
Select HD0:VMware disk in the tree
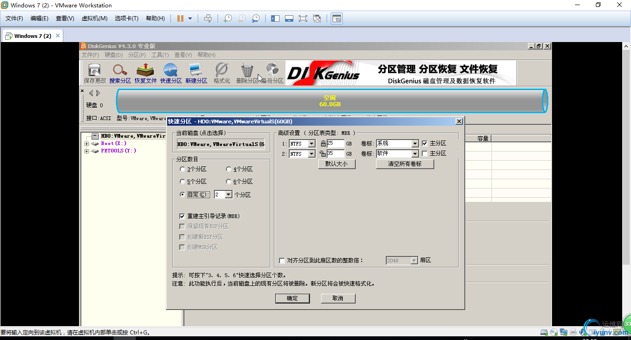(x=133, y=136)
